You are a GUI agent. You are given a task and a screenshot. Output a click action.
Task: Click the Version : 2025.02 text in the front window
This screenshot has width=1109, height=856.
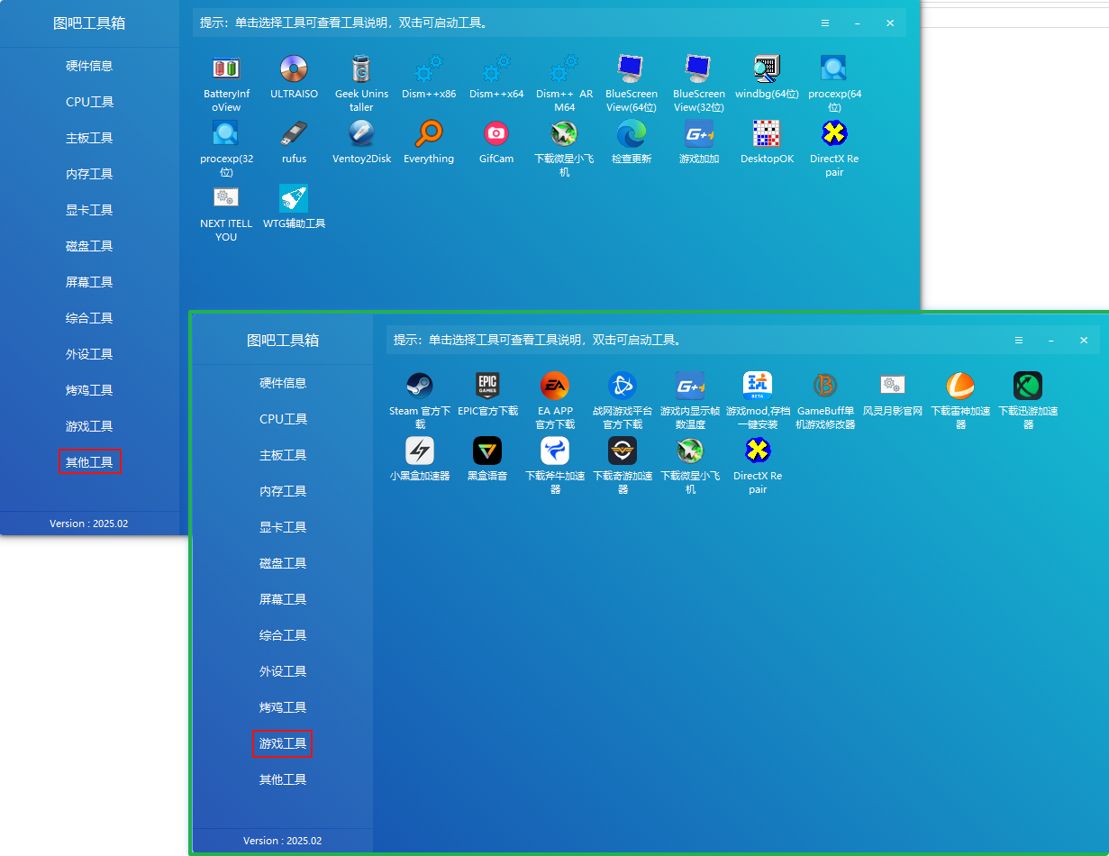click(283, 841)
